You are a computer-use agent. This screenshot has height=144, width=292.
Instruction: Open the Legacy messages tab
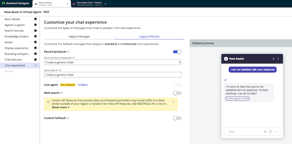79,37
